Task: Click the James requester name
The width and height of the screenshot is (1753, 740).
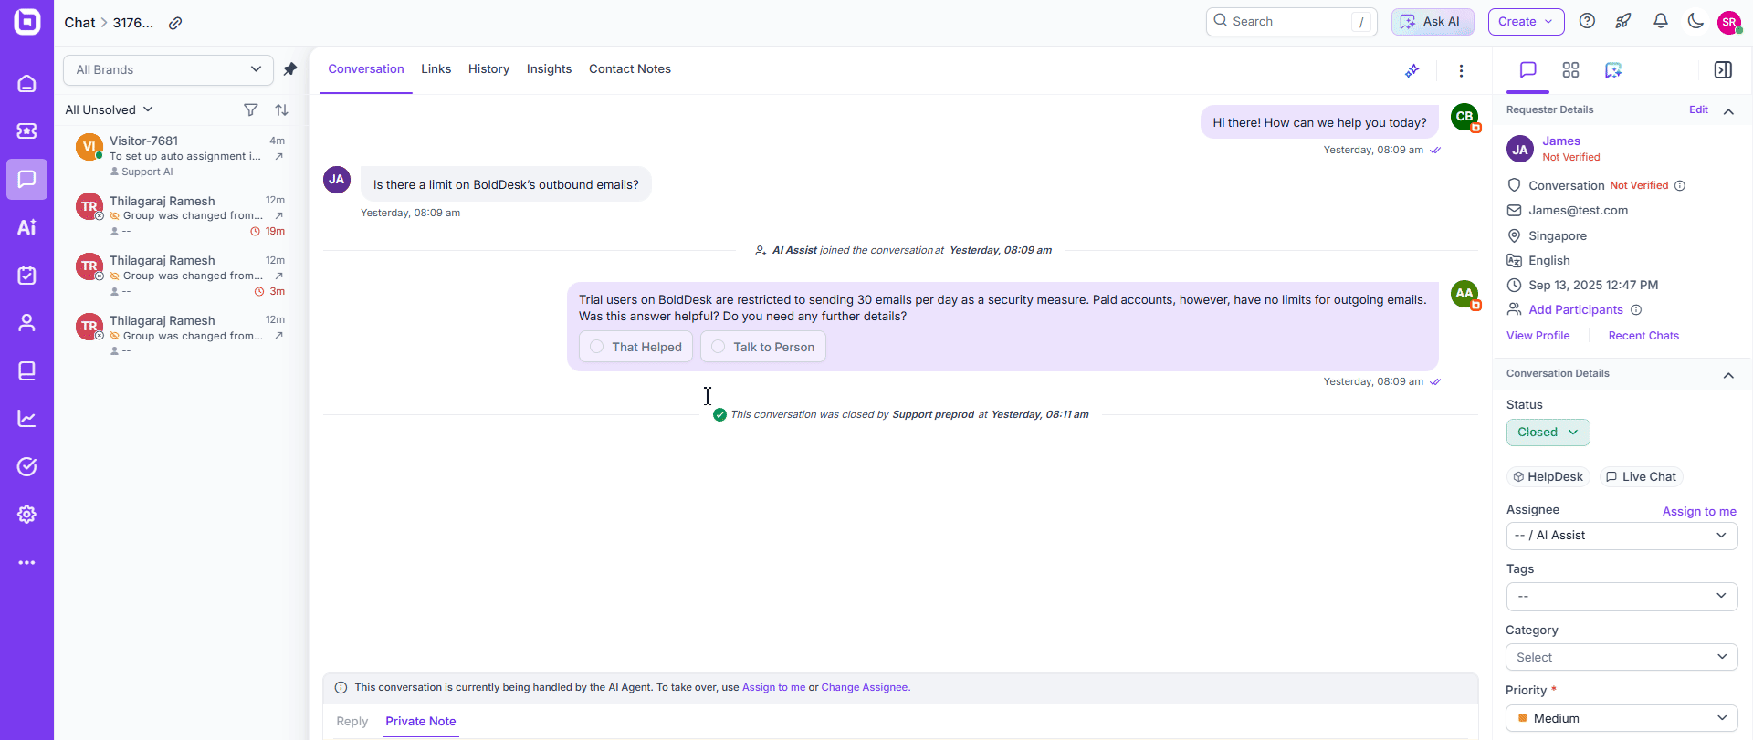Action: coord(1561,141)
